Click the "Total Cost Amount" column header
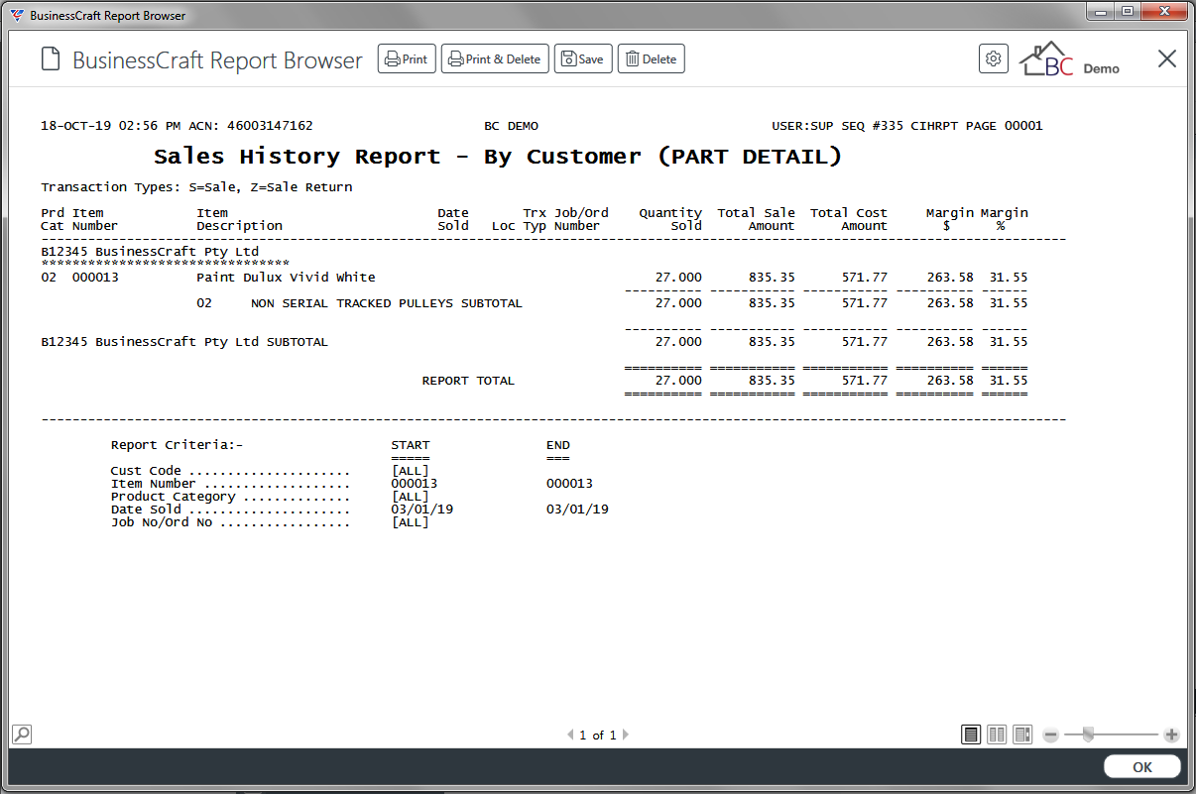The image size is (1196, 794). 849,219
